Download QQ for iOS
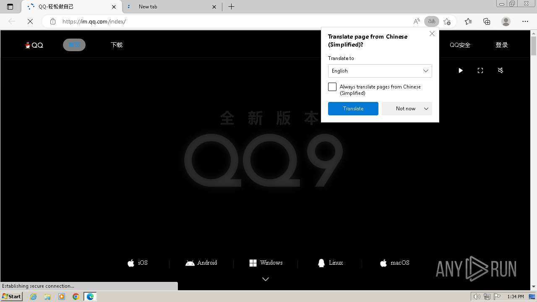 (138, 263)
